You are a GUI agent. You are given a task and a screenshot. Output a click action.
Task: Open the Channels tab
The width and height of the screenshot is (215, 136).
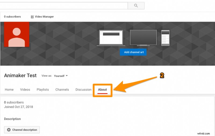(x=62, y=90)
